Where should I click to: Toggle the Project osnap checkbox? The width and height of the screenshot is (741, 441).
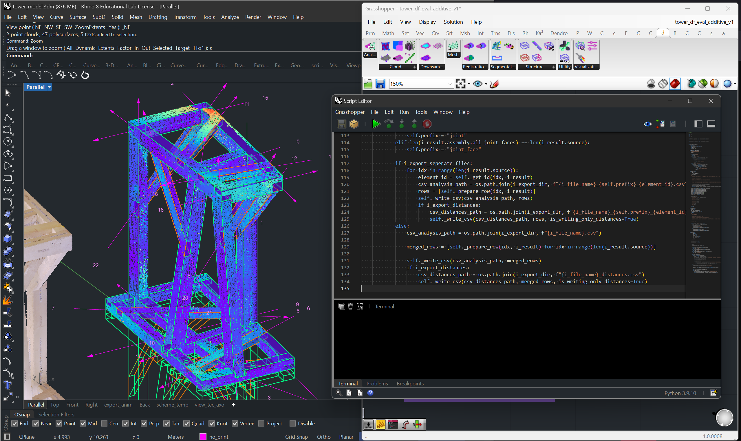click(x=261, y=423)
